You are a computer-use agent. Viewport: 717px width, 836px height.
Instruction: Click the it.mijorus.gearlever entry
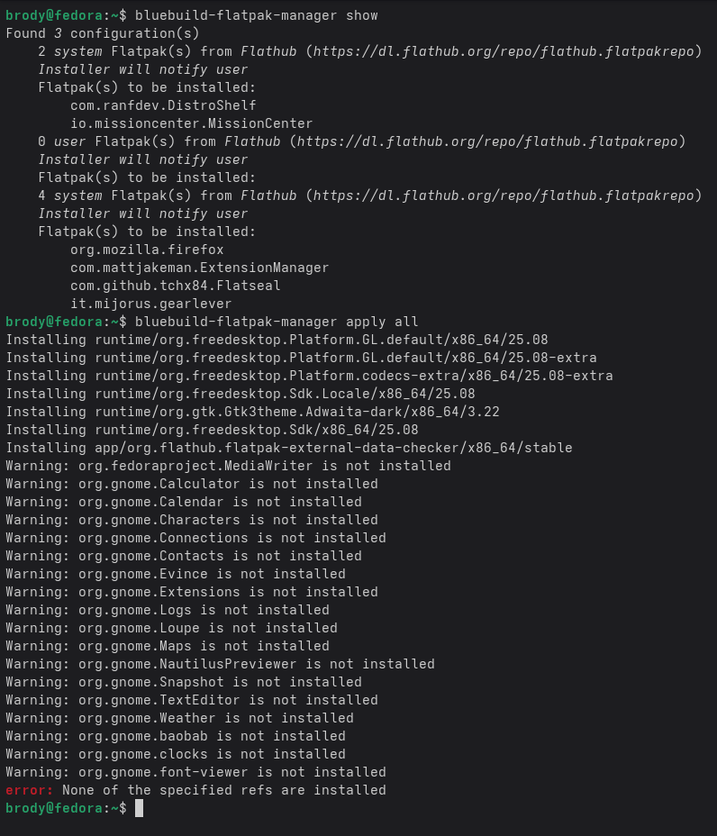[151, 304]
